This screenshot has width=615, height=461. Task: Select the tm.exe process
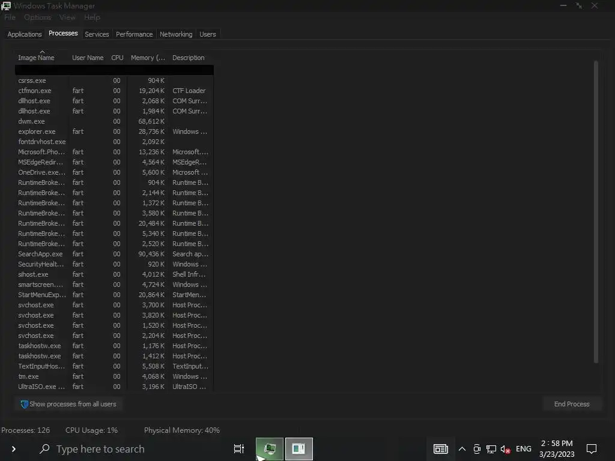tap(114, 376)
